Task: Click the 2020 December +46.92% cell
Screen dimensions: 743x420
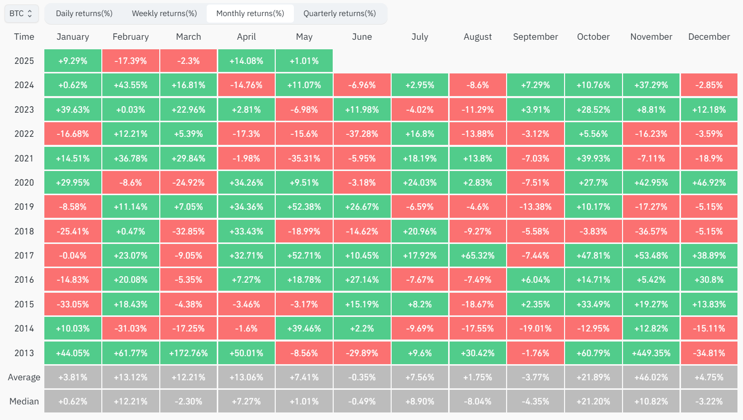Action: pyautogui.click(x=709, y=183)
